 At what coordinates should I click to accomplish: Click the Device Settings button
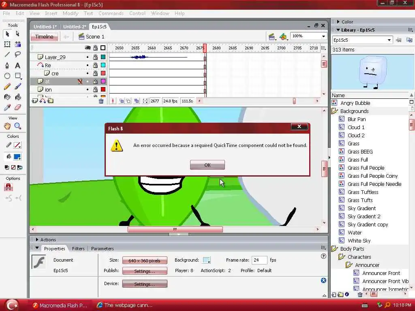tap(145, 284)
